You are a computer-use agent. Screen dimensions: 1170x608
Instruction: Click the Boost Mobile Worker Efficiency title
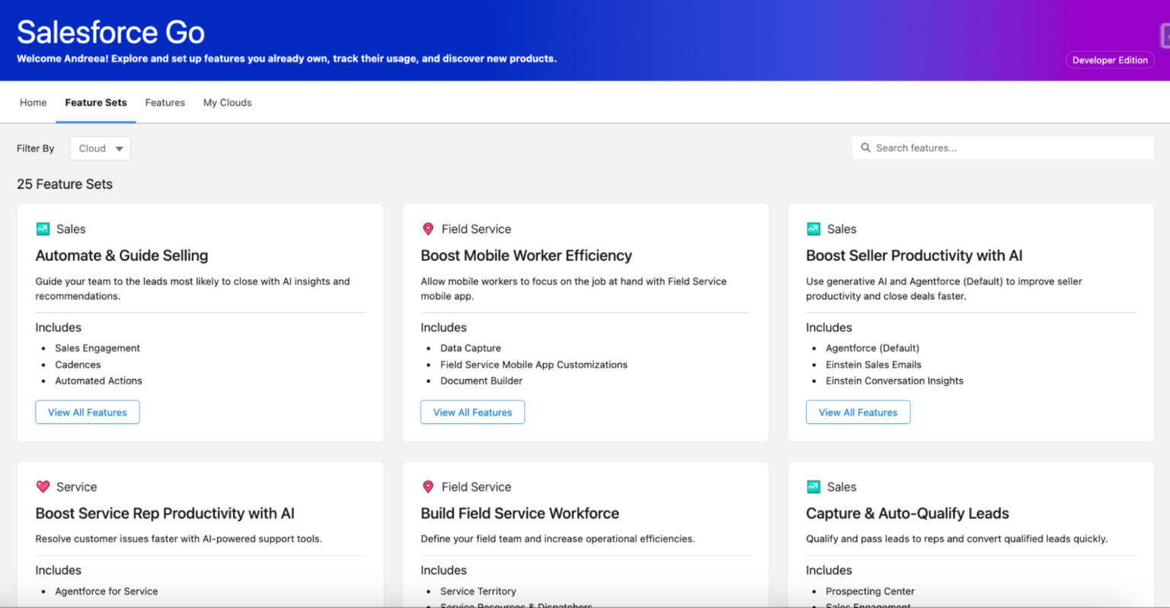(526, 256)
